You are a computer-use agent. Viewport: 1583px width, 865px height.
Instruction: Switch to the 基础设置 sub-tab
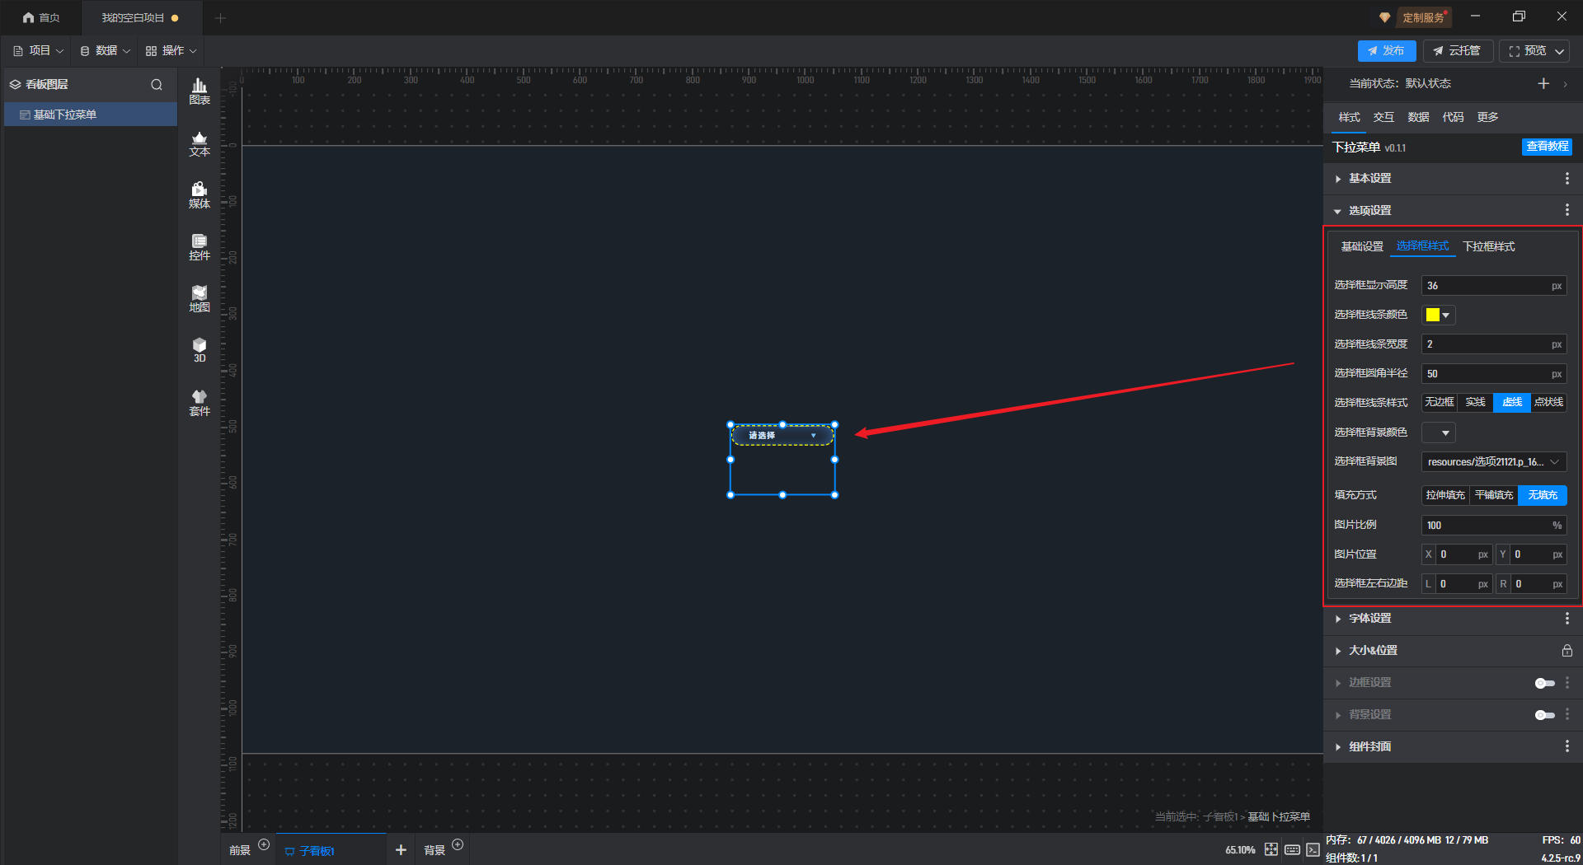1362,246
